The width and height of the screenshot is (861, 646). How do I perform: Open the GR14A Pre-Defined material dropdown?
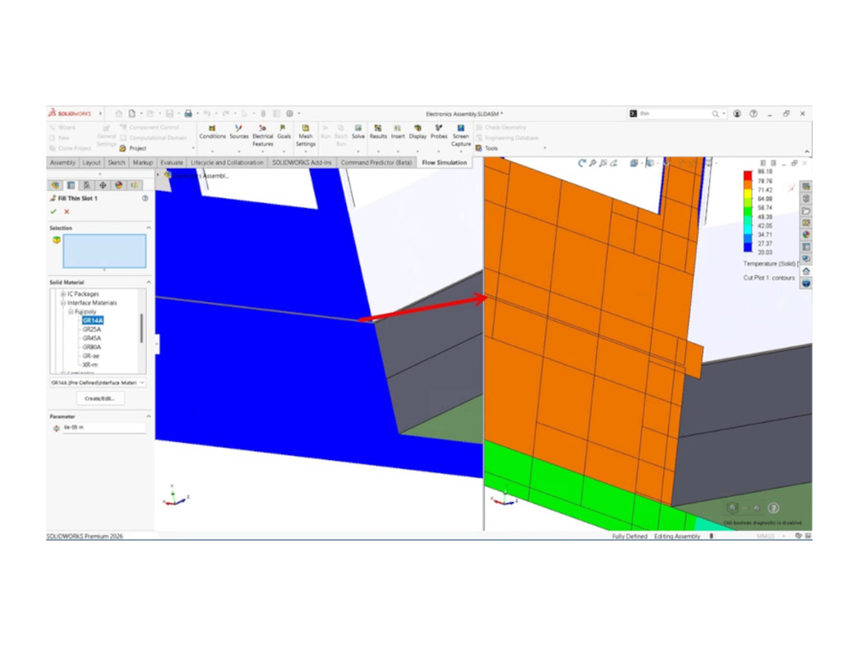(x=142, y=383)
